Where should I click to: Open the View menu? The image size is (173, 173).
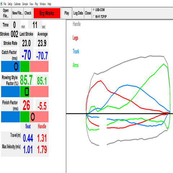[x=31, y=4]
